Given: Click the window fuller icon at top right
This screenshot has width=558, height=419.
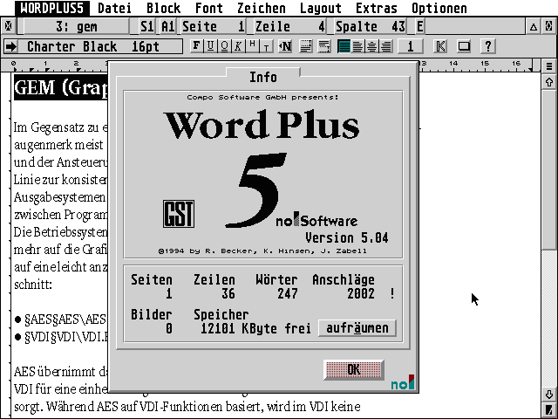Looking at the screenshot, I should tap(548, 27).
